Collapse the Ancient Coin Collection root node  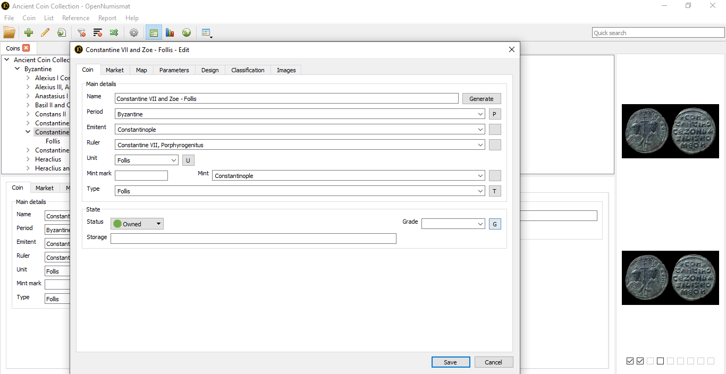(7, 60)
